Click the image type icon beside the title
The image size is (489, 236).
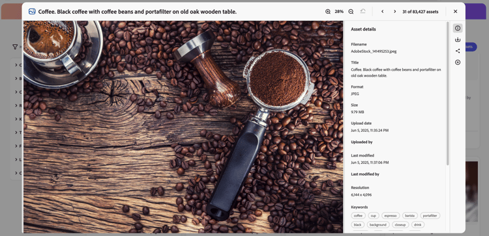click(x=32, y=12)
